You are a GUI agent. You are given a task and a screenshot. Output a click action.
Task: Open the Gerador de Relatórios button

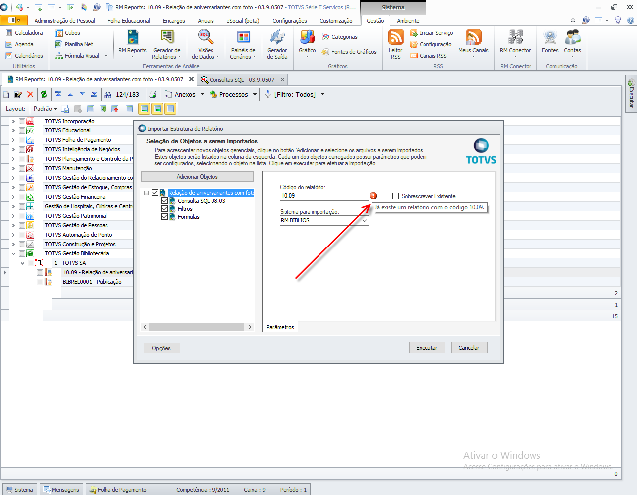pos(167,44)
